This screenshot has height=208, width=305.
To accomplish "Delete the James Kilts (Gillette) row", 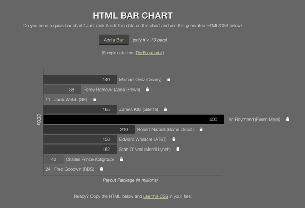I will (165, 109).
